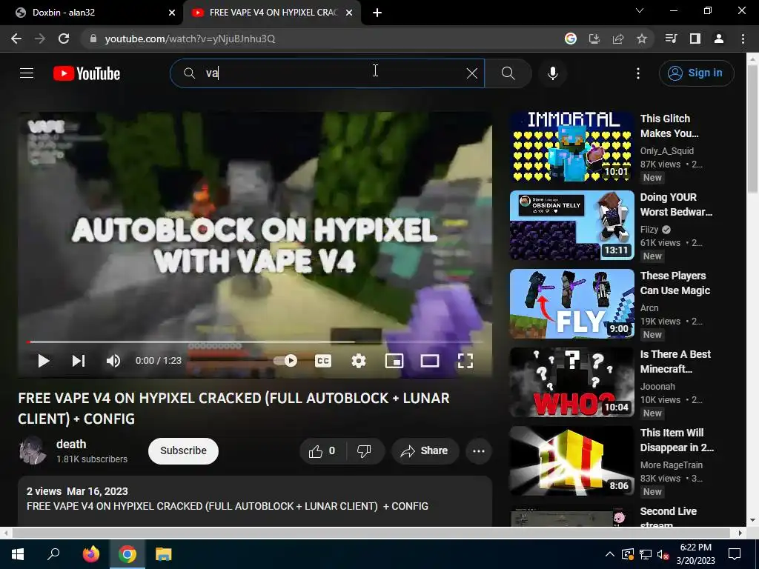Toggle Chrome side panel
The image size is (759, 569).
(695, 39)
